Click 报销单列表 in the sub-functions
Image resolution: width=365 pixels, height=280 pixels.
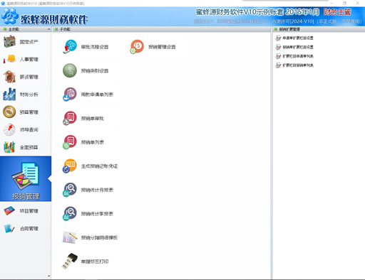click(93, 142)
